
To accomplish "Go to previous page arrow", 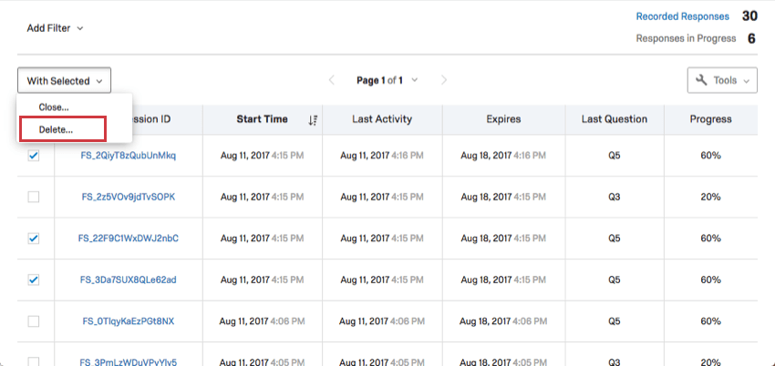I will point(332,80).
